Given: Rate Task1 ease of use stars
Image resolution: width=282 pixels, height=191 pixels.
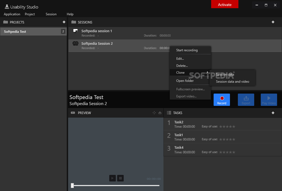Looking at the screenshot, I should (227, 139).
